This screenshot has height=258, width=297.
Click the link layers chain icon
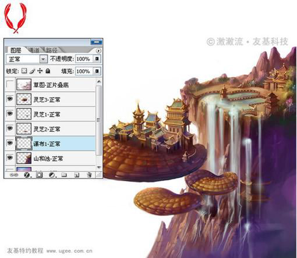pos(14,175)
